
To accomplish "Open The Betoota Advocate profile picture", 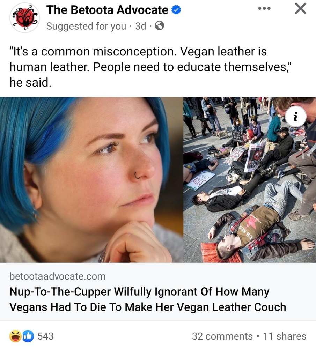I will coord(24,17).
